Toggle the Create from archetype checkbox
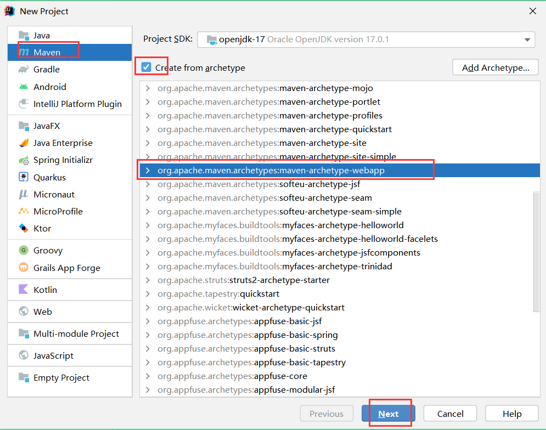 (x=147, y=67)
